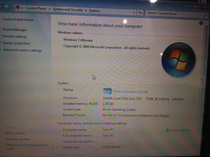This screenshot has width=210, height=157.
Task: Click the Forward navigation arrow button
Action: pos(6,8)
